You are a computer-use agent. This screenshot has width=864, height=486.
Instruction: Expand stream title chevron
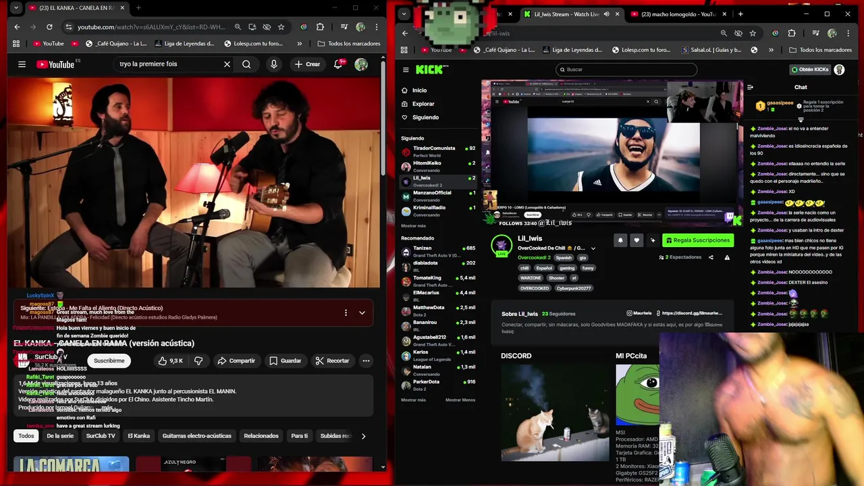coord(593,248)
